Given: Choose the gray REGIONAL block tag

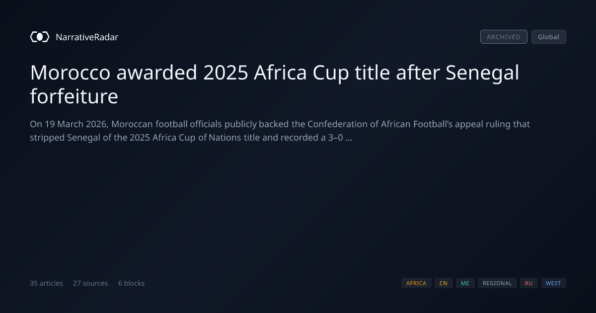Looking at the screenshot, I should (497, 283).
